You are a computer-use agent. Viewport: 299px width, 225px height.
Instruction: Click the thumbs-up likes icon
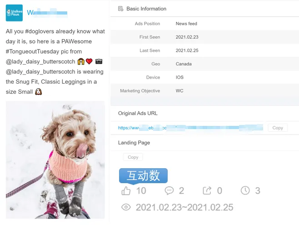pyautogui.click(x=126, y=190)
